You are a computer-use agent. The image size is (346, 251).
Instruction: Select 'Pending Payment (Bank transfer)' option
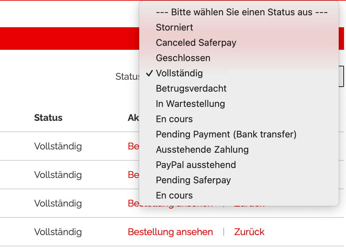pyautogui.click(x=226, y=134)
